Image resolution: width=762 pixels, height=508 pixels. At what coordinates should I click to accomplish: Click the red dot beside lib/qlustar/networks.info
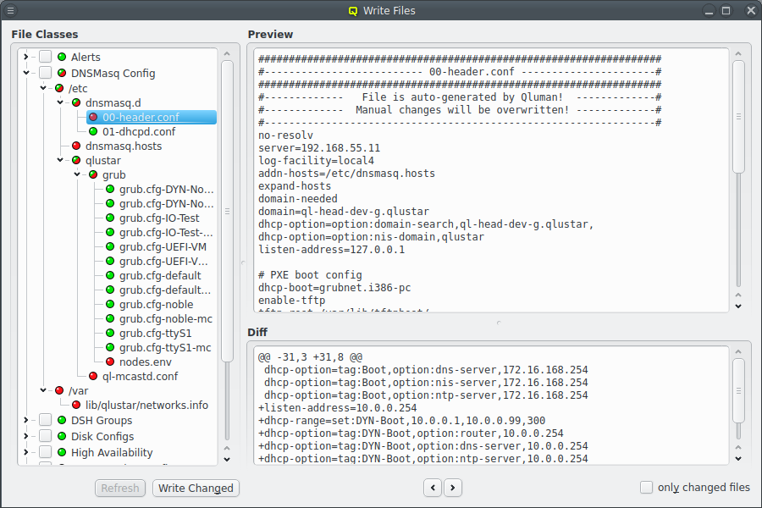(x=76, y=405)
